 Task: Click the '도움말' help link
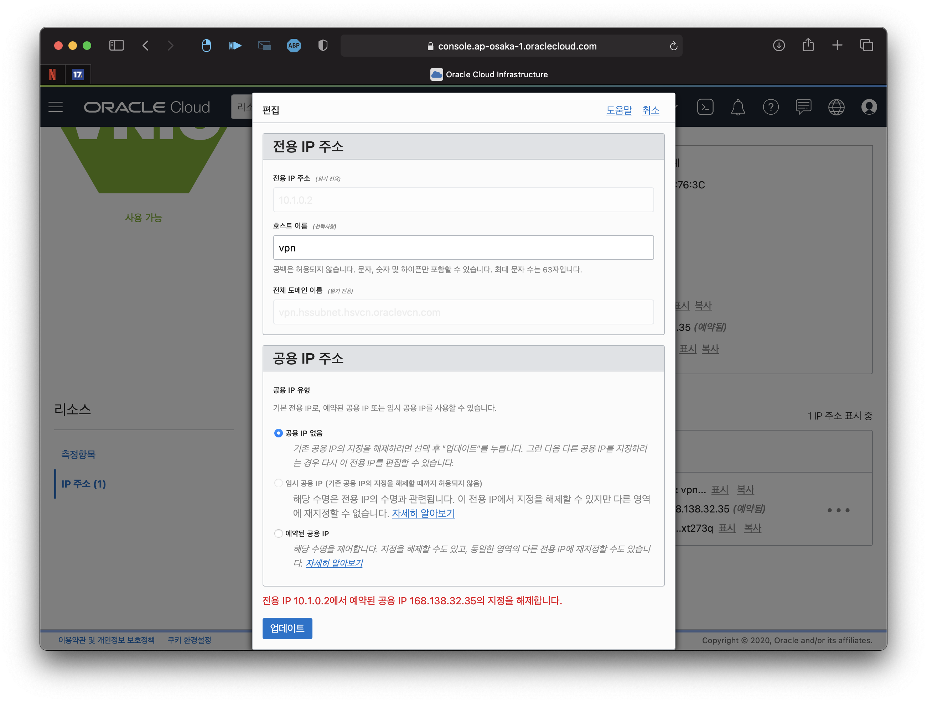pyautogui.click(x=618, y=110)
